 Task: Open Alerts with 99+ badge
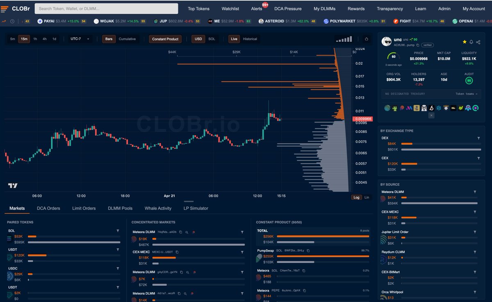pos(257,8)
